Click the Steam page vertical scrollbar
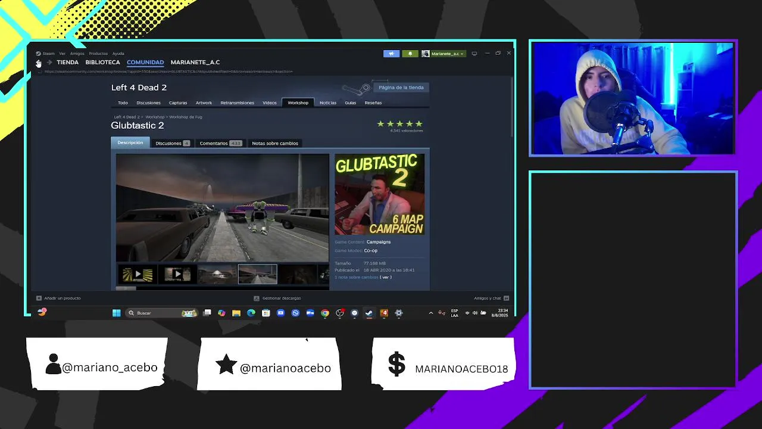The image size is (762, 429). tap(512, 107)
